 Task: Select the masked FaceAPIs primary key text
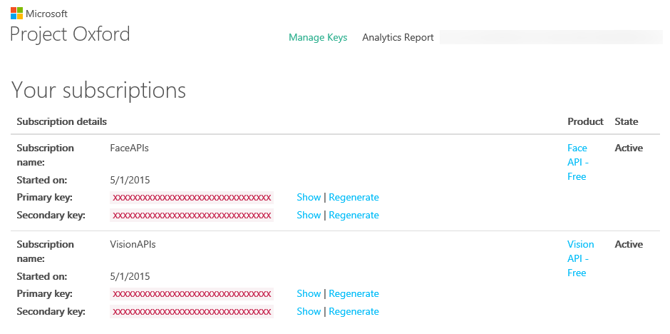192,197
